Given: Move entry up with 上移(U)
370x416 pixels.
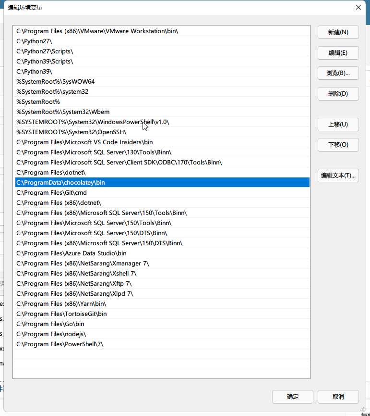Looking at the screenshot, I should click(x=338, y=125).
